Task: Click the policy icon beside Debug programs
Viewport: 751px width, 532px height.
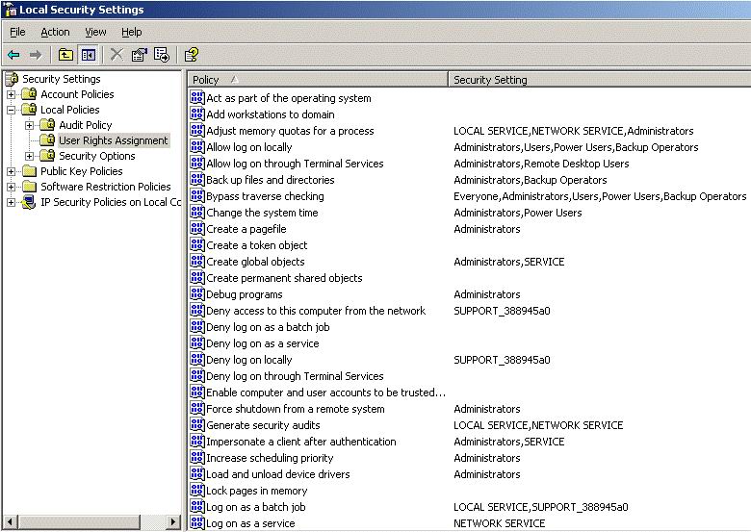Action: point(196,293)
